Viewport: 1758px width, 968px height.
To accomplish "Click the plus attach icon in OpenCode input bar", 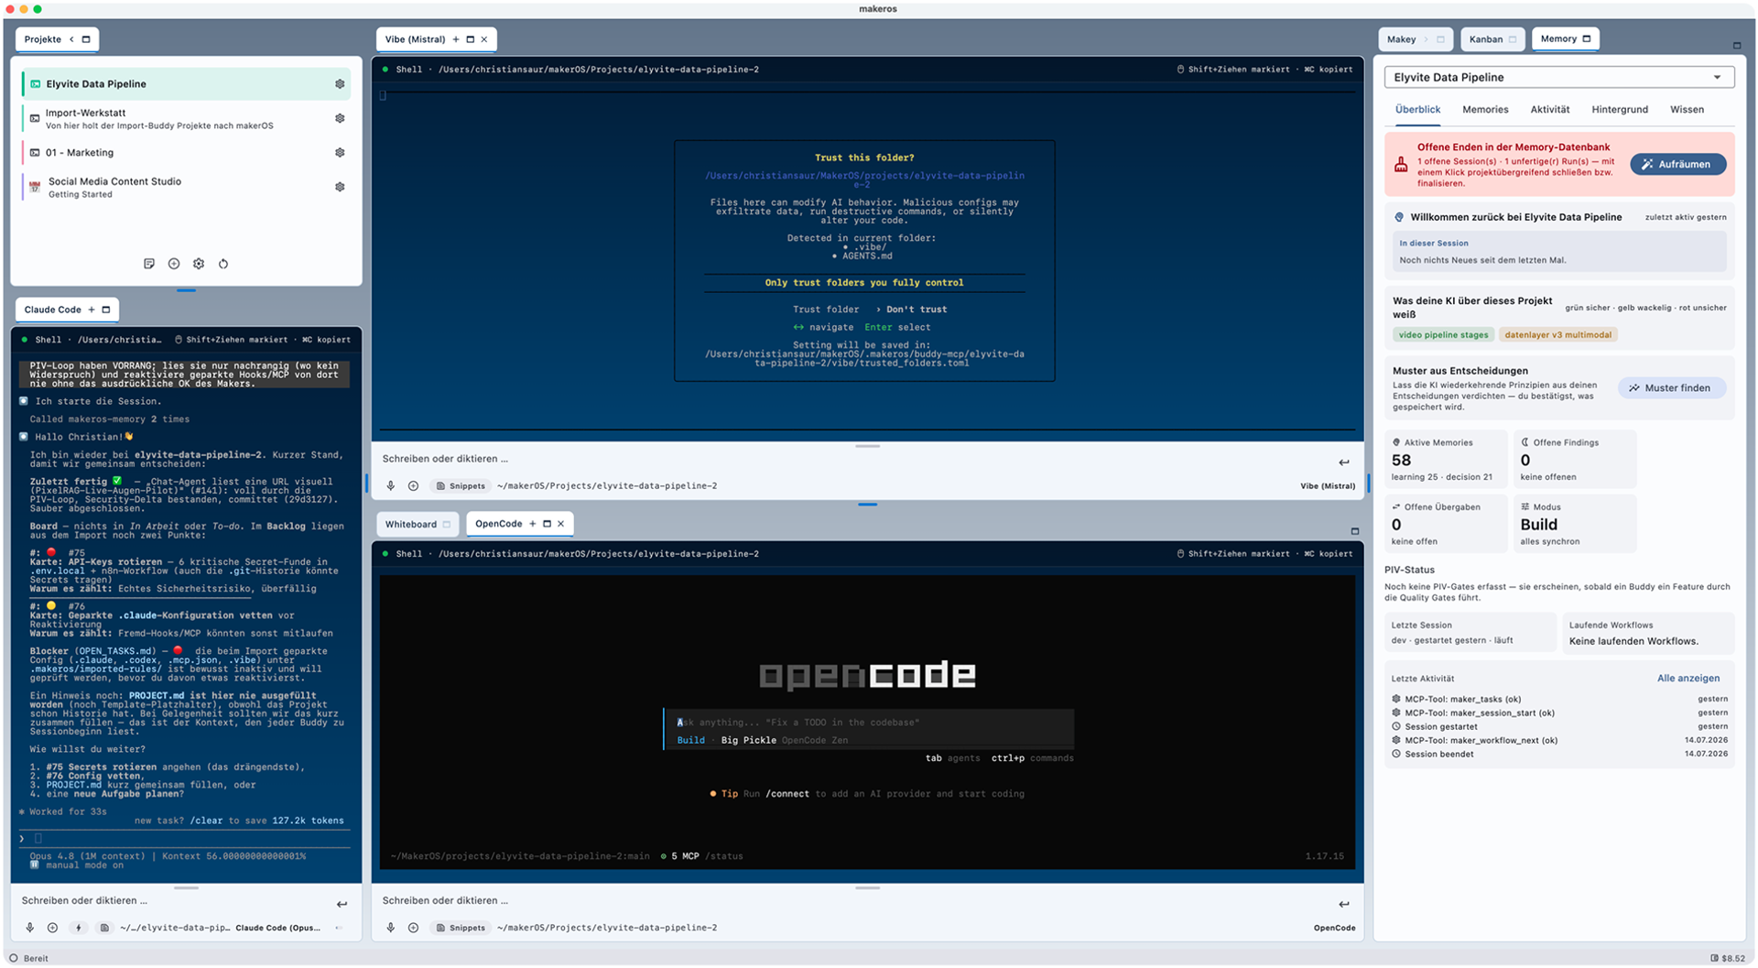I will (414, 928).
